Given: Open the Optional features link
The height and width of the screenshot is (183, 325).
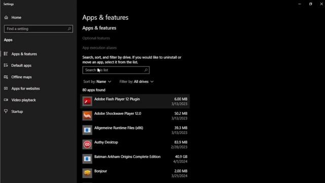Looking at the screenshot, I should (x=96, y=38).
